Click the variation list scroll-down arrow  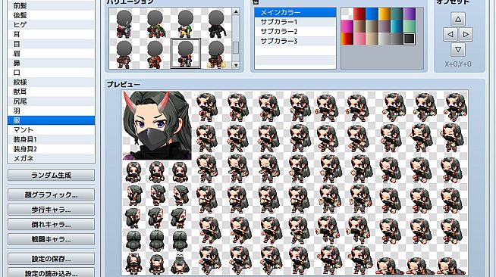point(236,65)
